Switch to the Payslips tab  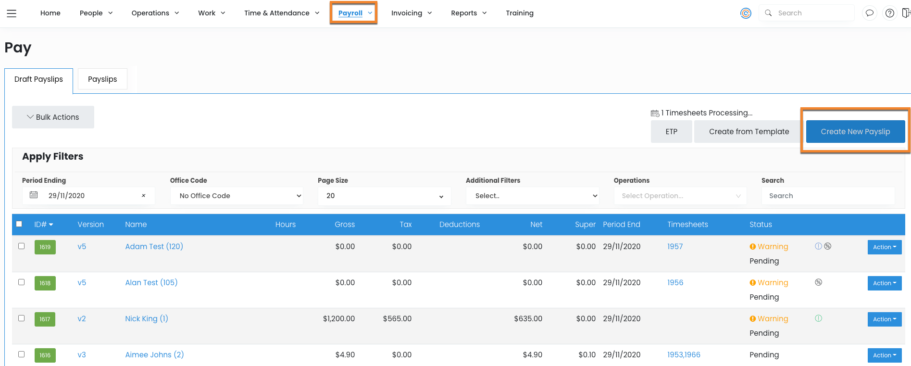point(102,79)
